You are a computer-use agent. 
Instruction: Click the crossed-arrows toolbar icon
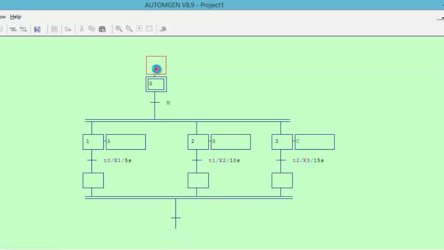[x=23, y=29]
